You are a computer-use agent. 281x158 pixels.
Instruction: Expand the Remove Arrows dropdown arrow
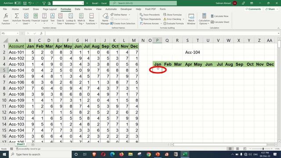[161, 23]
